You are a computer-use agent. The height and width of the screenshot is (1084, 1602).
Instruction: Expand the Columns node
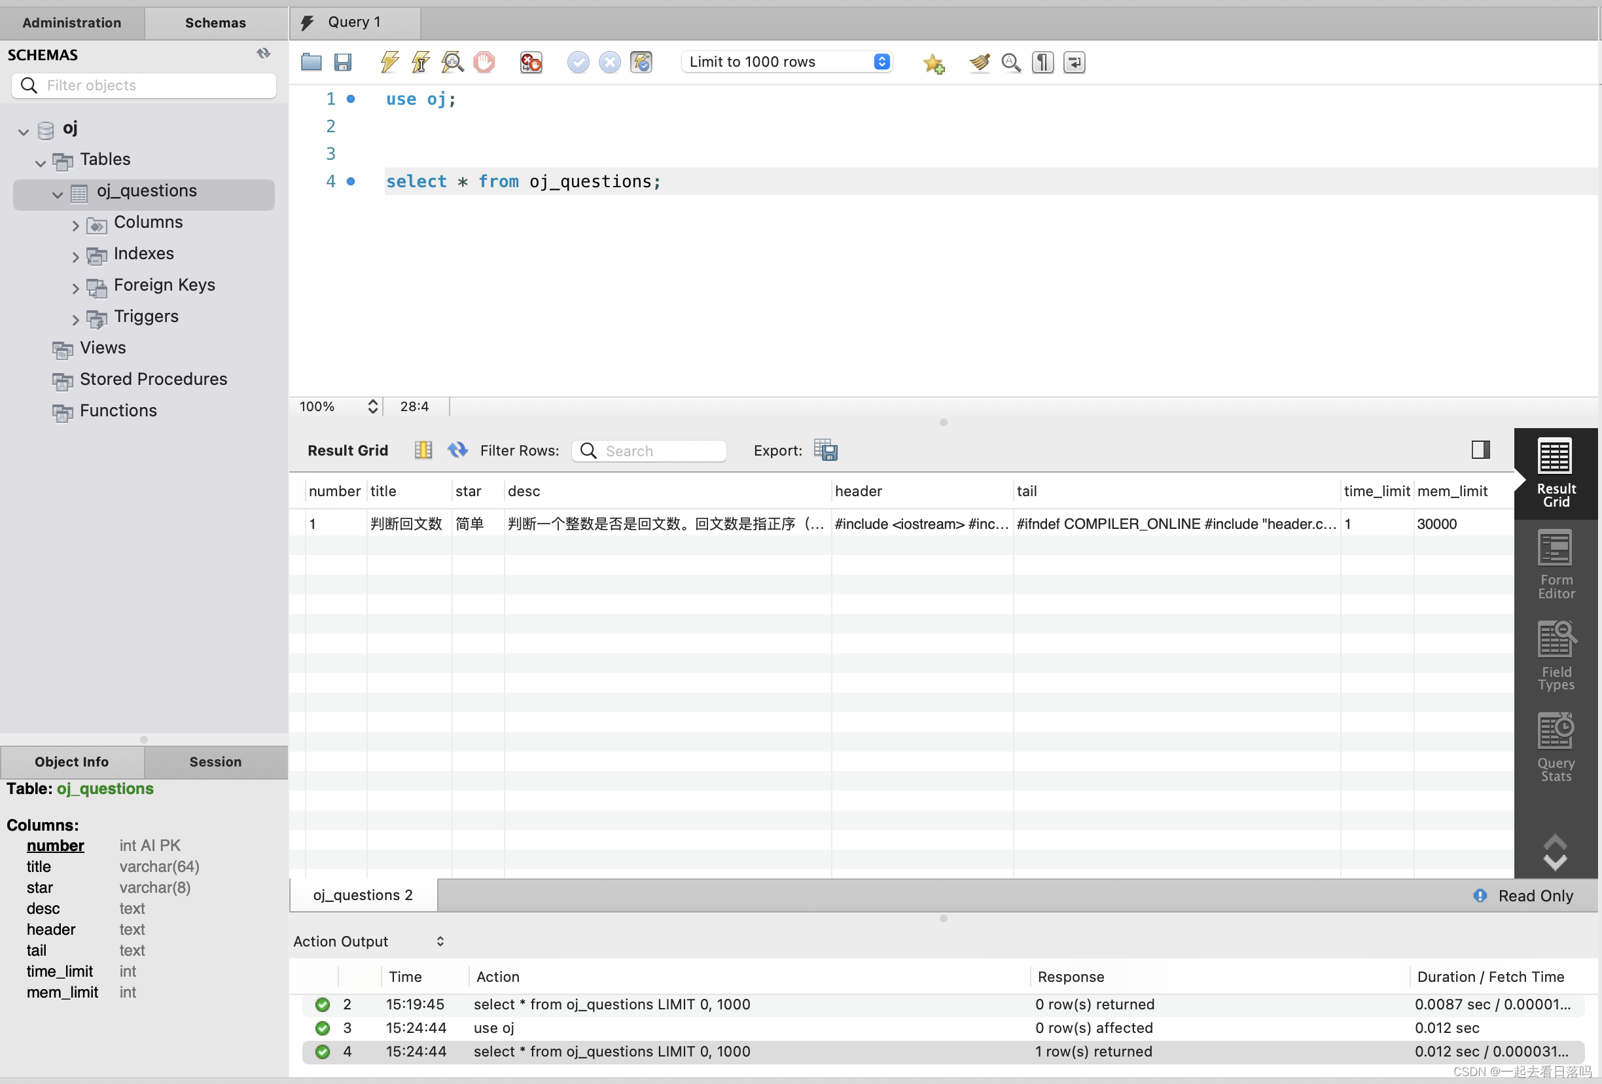click(76, 225)
